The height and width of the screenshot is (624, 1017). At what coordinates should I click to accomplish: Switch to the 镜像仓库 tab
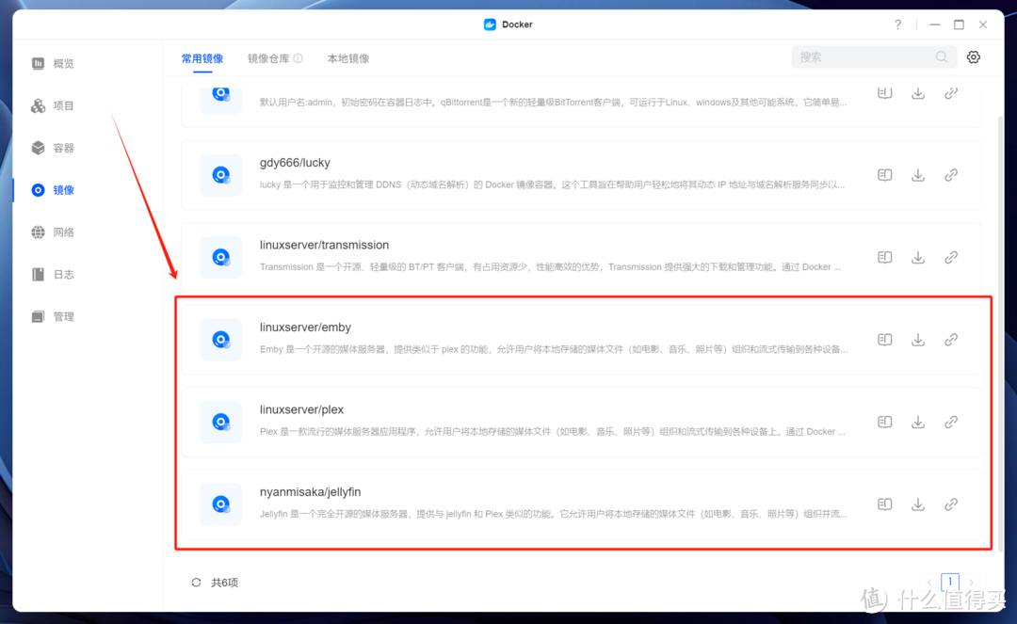click(x=268, y=57)
